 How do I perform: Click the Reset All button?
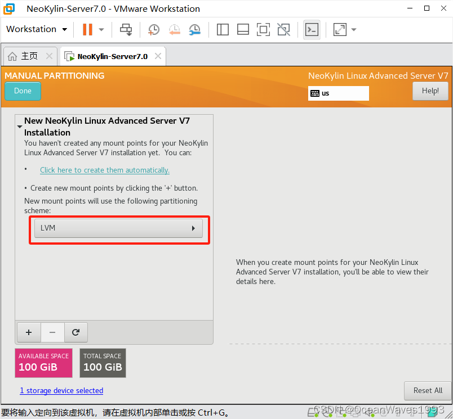coord(428,390)
